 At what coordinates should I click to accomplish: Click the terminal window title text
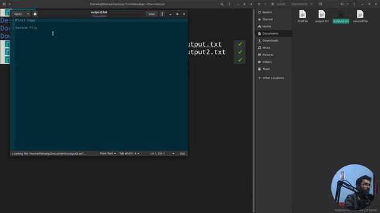(128, 4)
